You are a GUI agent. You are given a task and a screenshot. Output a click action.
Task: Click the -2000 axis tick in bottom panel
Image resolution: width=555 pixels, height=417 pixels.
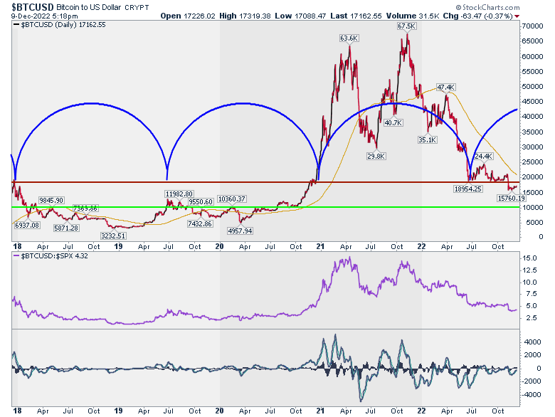pos(531,381)
